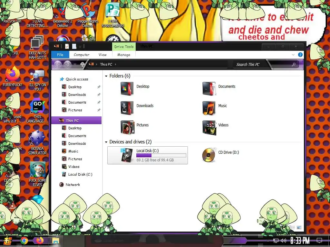Open recent locations dropdown arrow
The width and height of the screenshot is (330, 247).
(x=75, y=65)
